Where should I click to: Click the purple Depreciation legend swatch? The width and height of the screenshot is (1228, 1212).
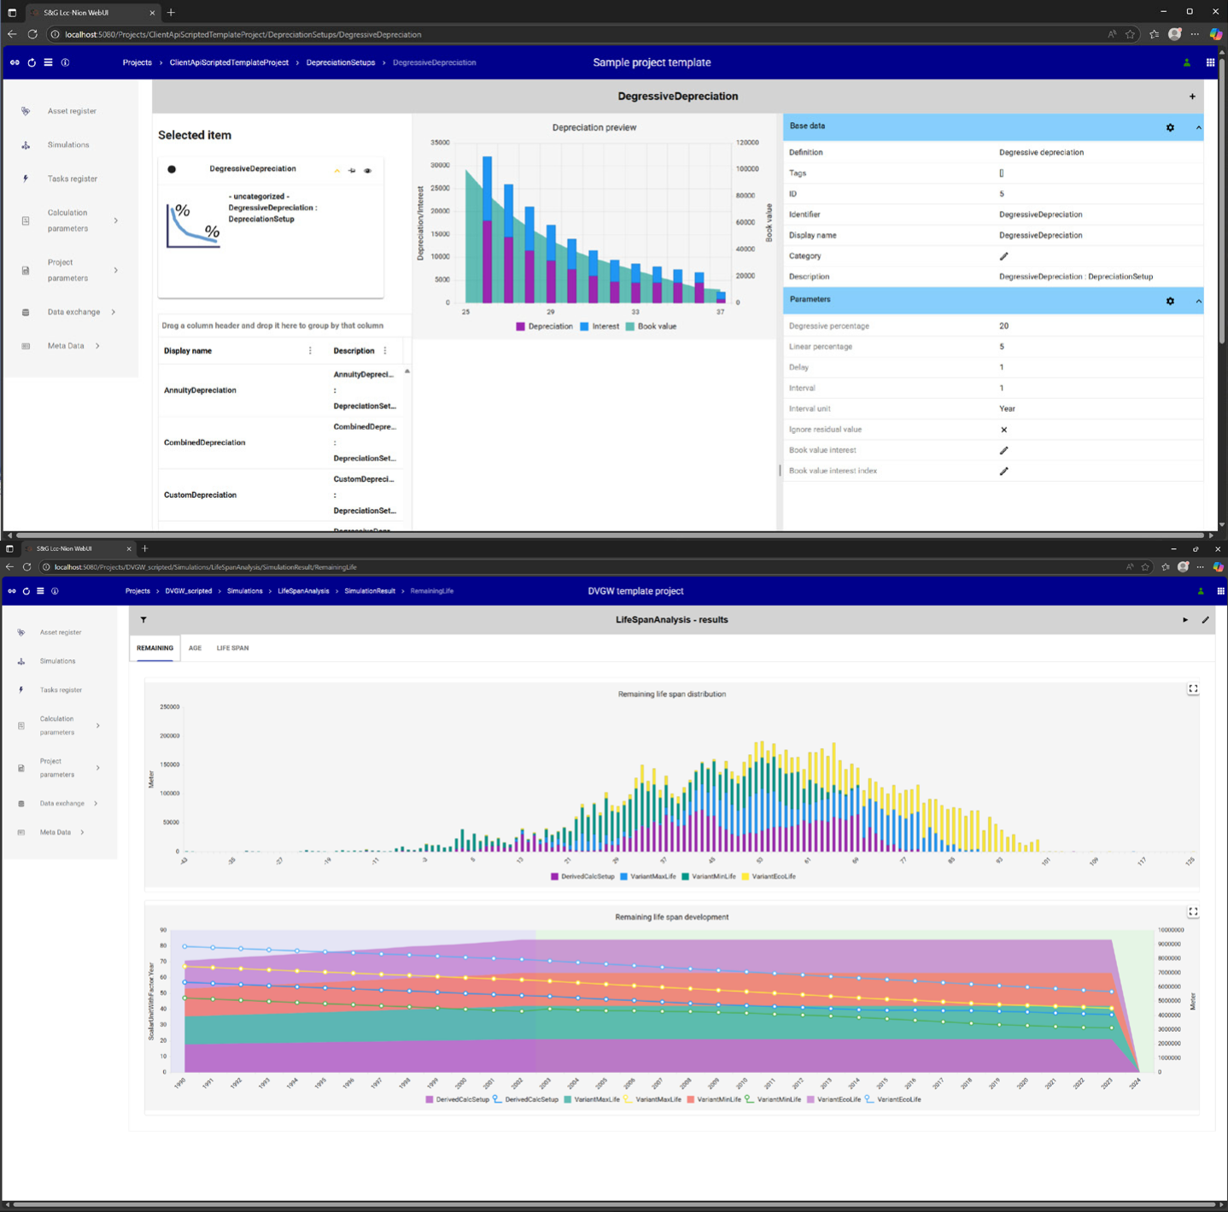521,326
